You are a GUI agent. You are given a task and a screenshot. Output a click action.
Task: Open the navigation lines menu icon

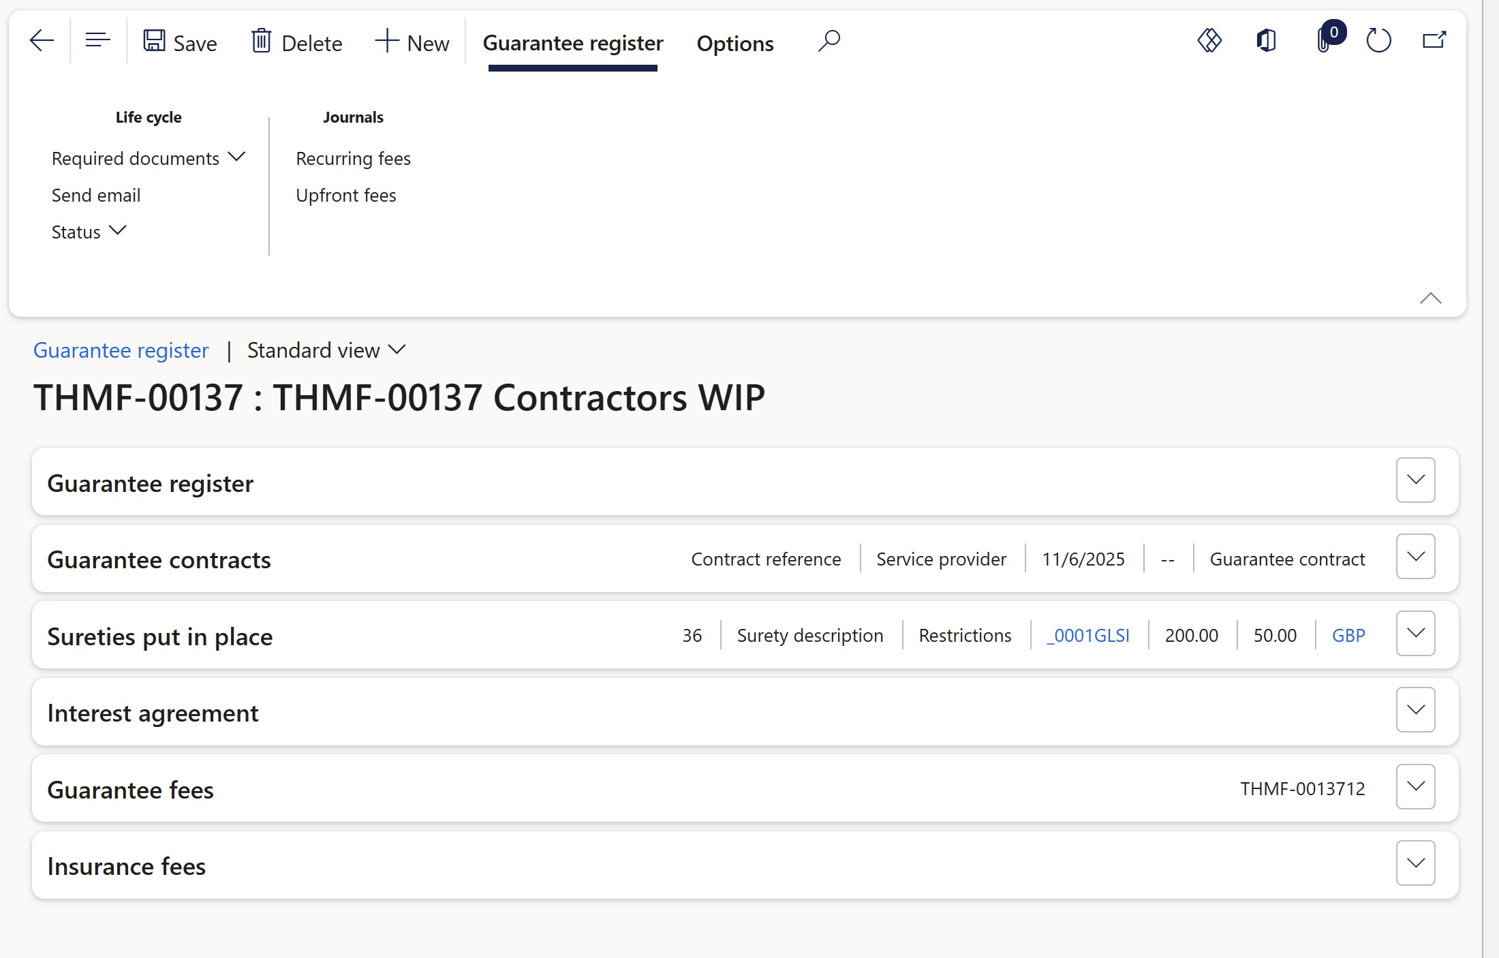[x=97, y=42]
